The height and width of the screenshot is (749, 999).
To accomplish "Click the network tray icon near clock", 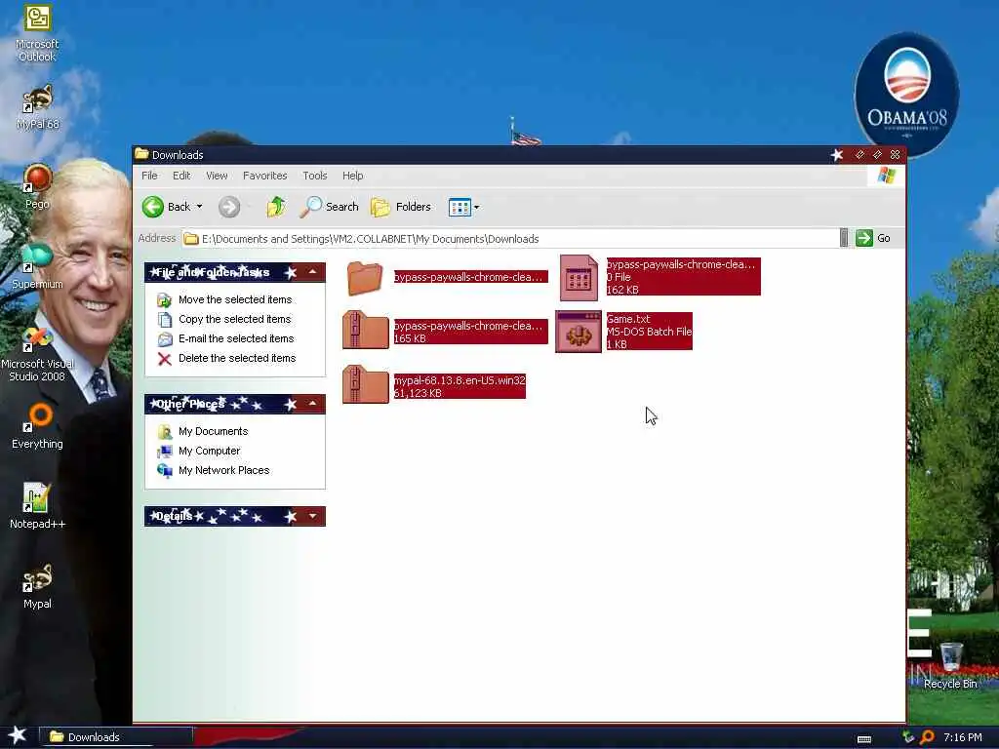I will click(x=908, y=737).
